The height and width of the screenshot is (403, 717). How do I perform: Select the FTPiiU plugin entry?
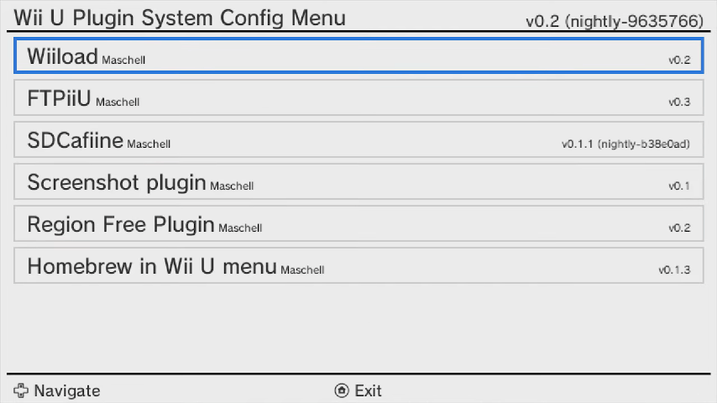pos(358,98)
